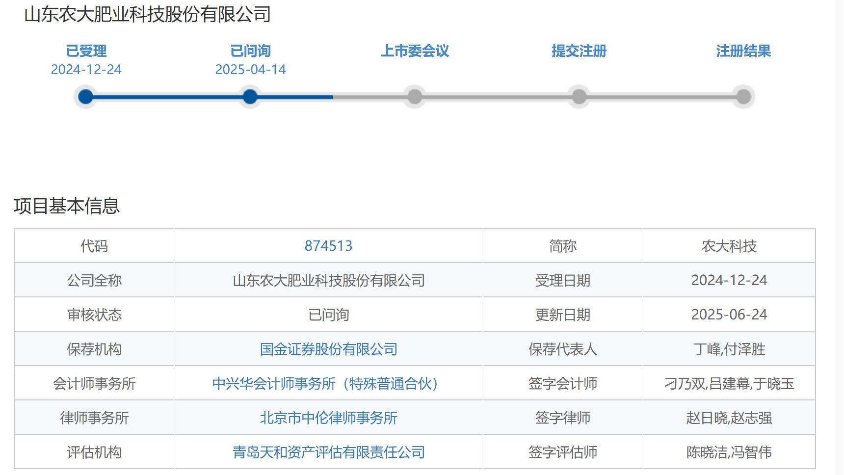Image resolution: width=844 pixels, height=475 pixels.
Task: Click the 项目基本信息 section heading
Action: [x=67, y=206]
